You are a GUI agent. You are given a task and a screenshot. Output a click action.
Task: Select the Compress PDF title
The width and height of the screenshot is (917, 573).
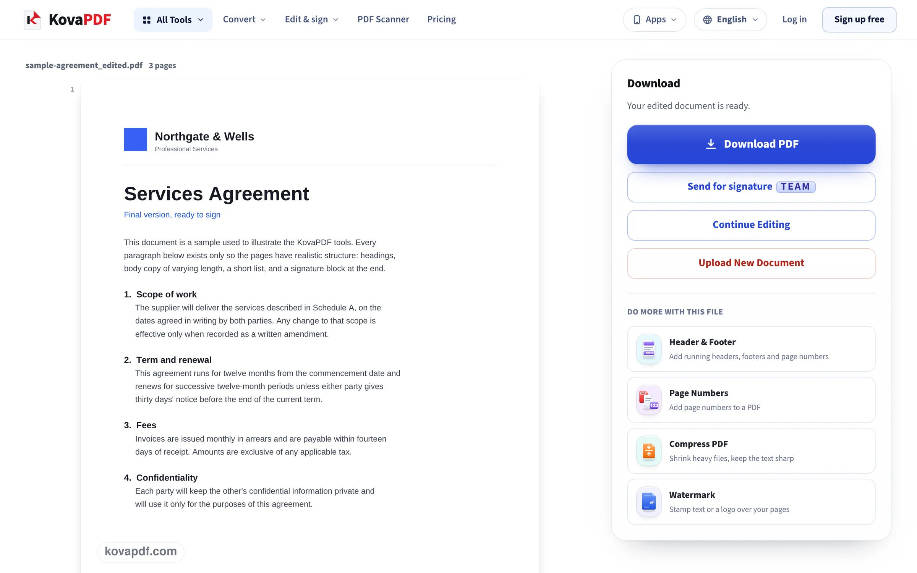pyautogui.click(x=698, y=444)
